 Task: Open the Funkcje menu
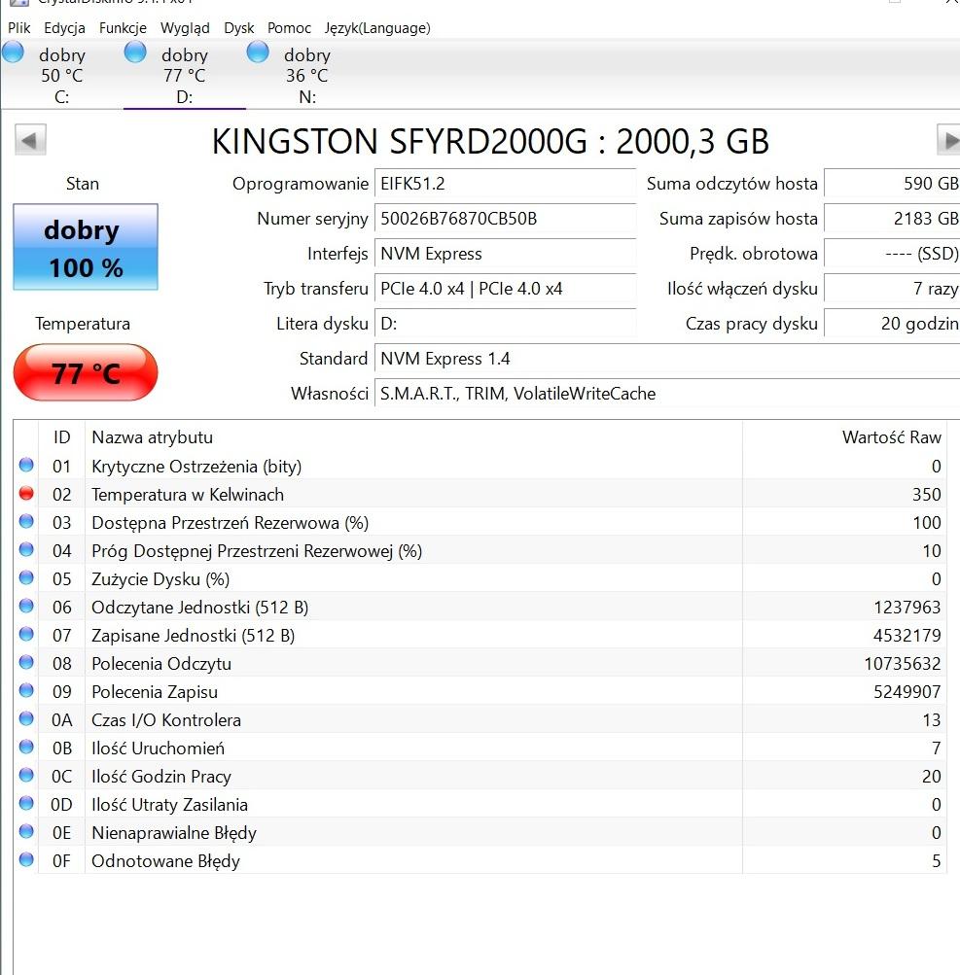click(123, 28)
